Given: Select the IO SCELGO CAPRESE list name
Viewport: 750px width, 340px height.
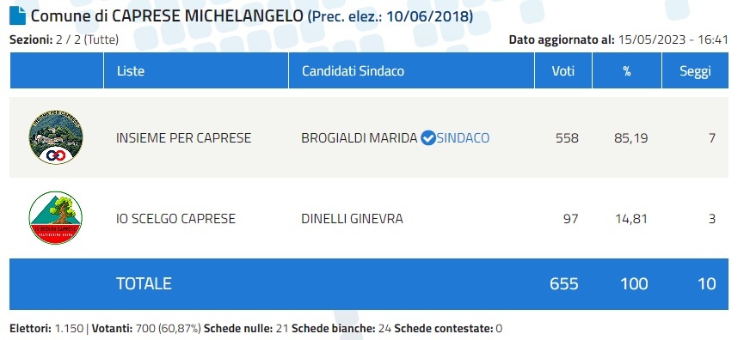Looking at the screenshot, I should [176, 219].
